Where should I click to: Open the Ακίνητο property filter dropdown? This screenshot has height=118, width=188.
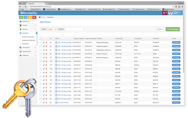75,29
